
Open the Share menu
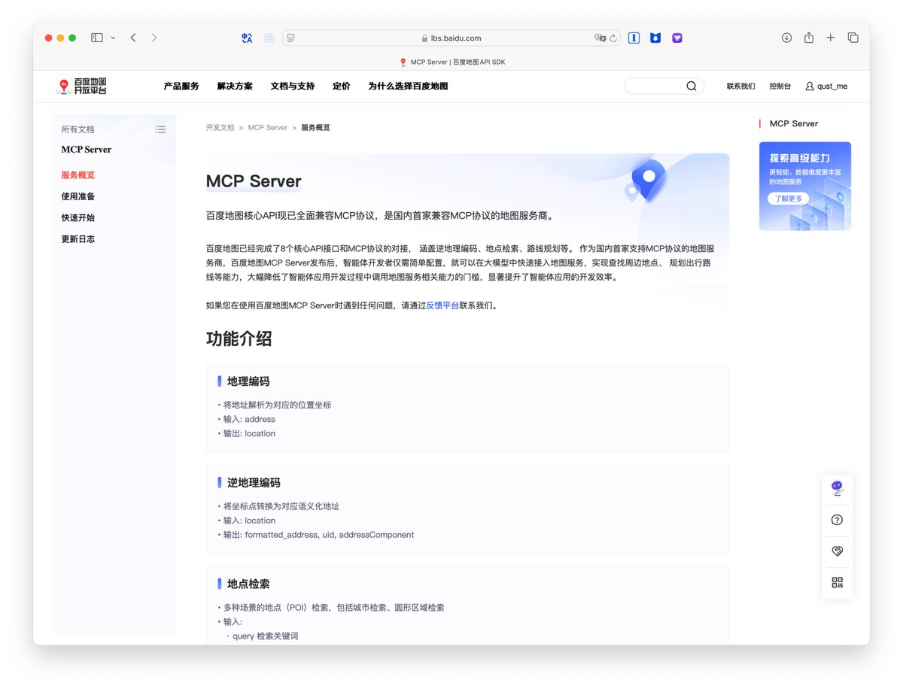click(x=809, y=38)
